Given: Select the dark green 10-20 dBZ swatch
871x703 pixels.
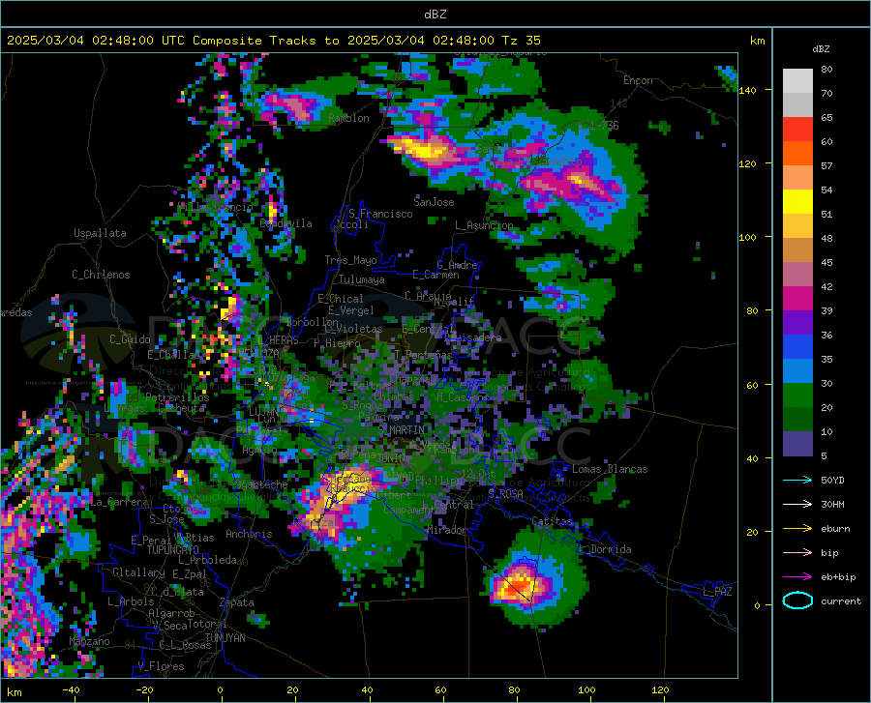Looking at the screenshot, I should click(797, 420).
